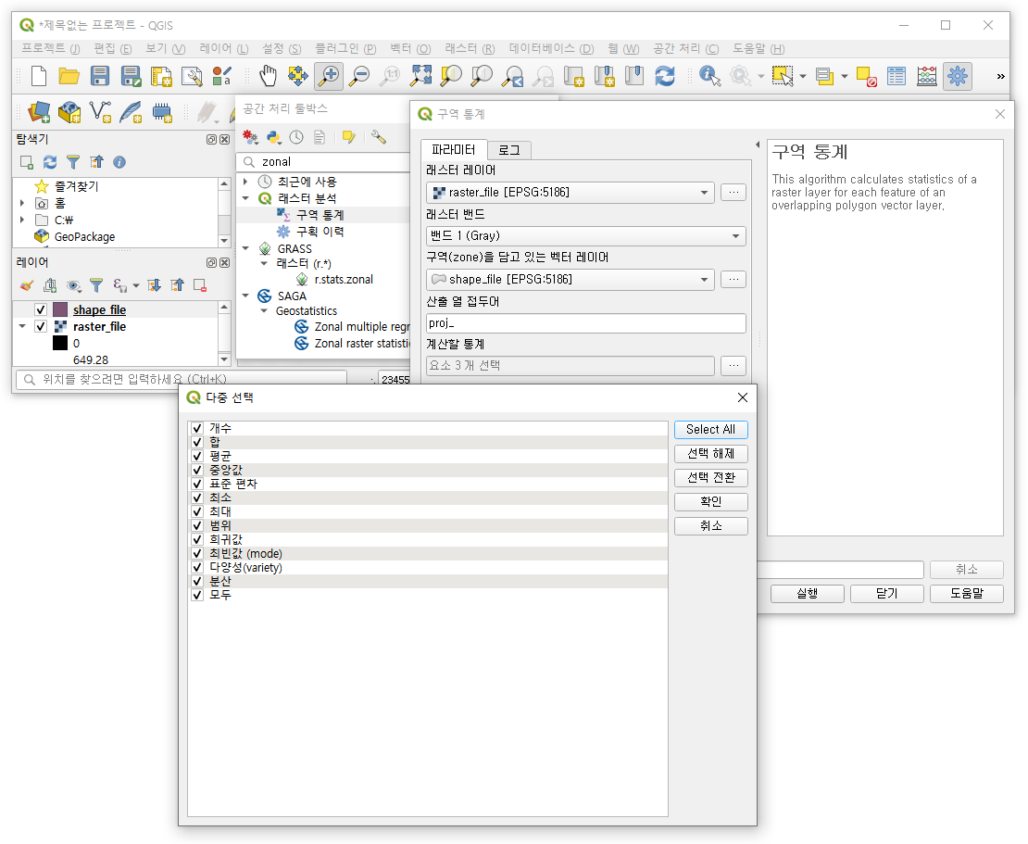Click the filter icon in browser panel
1028x844 pixels.
[x=73, y=162]
